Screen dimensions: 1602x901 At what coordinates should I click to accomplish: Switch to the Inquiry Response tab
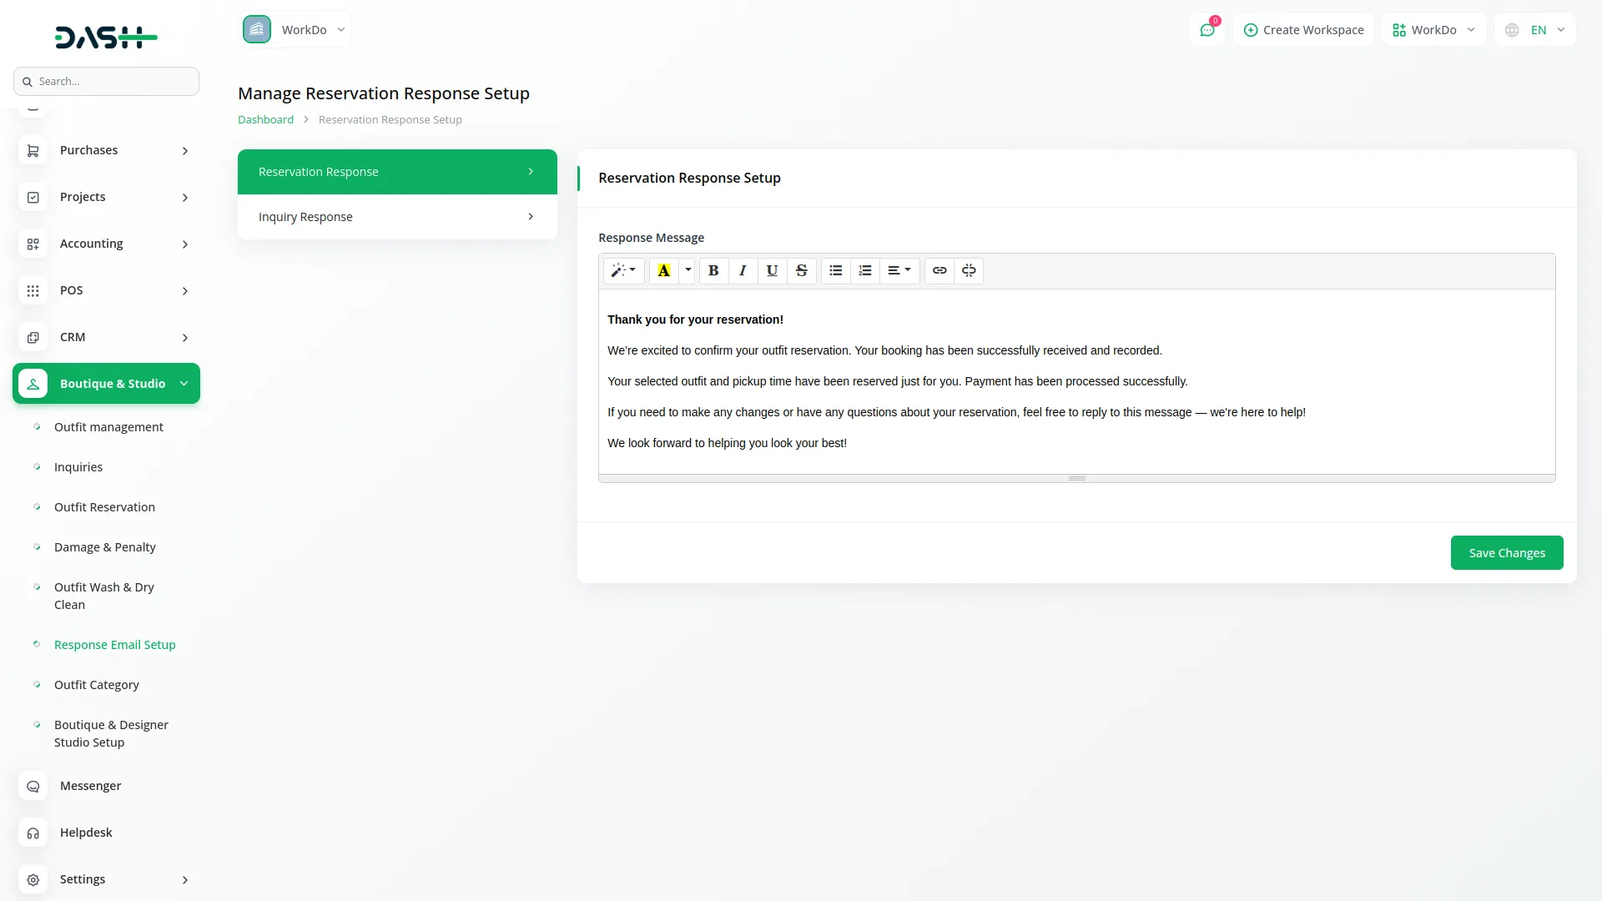(x=397, y=217)
